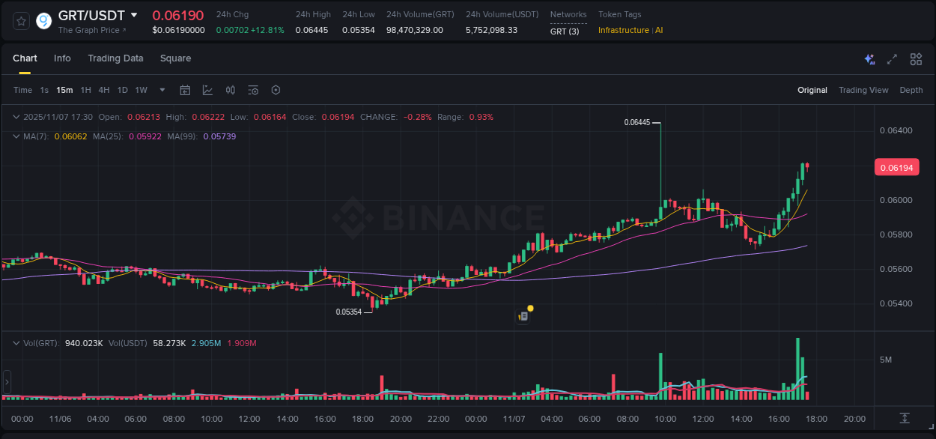
Task: Expand the GRT (3) networks dropdown
Action: click(564, 31)
